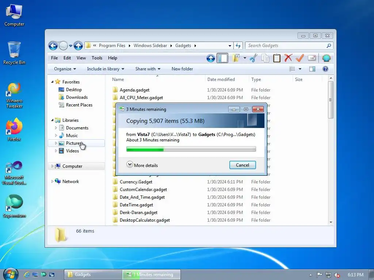The height and width of the screenshot is (280, 374).
Task: Click the teal shell icon in toolbar
Action: [x=326, y=58]
